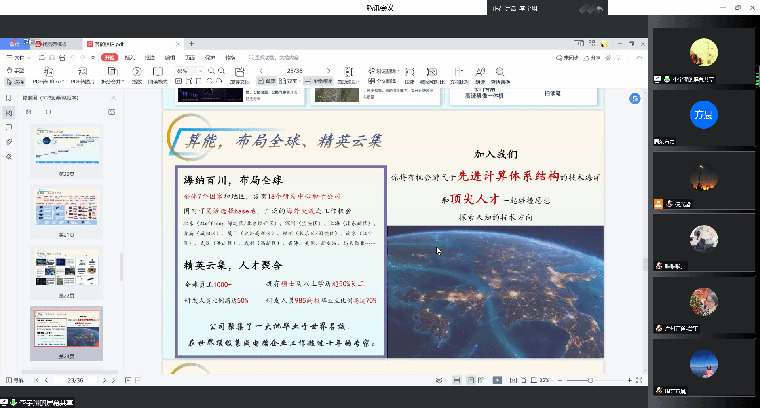Screen dimensions: 760x408
Task: Open the 压缩 compress tool
Action: (409, 72)
